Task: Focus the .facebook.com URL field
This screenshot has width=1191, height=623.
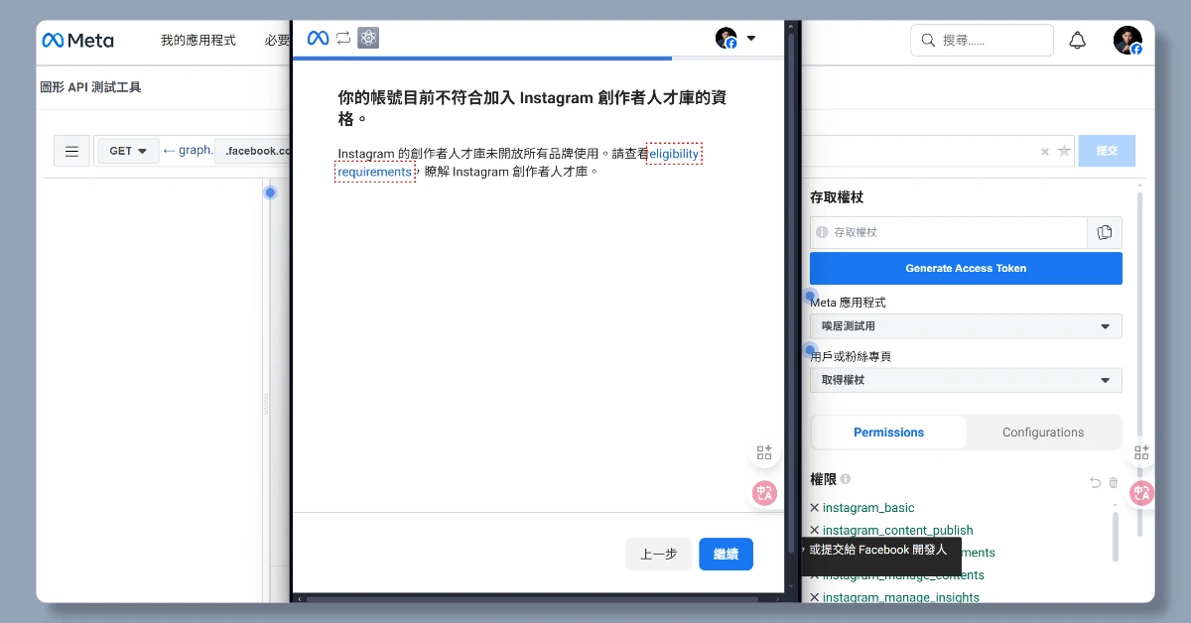Action: (x=254, y=151)
